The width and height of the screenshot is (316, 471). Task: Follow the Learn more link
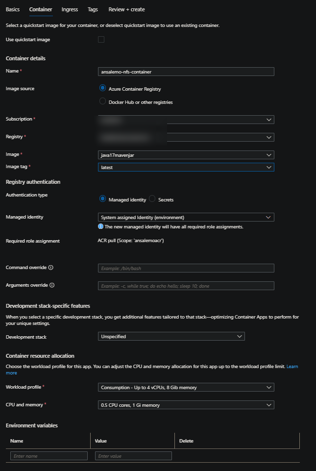tap(292, 367)
